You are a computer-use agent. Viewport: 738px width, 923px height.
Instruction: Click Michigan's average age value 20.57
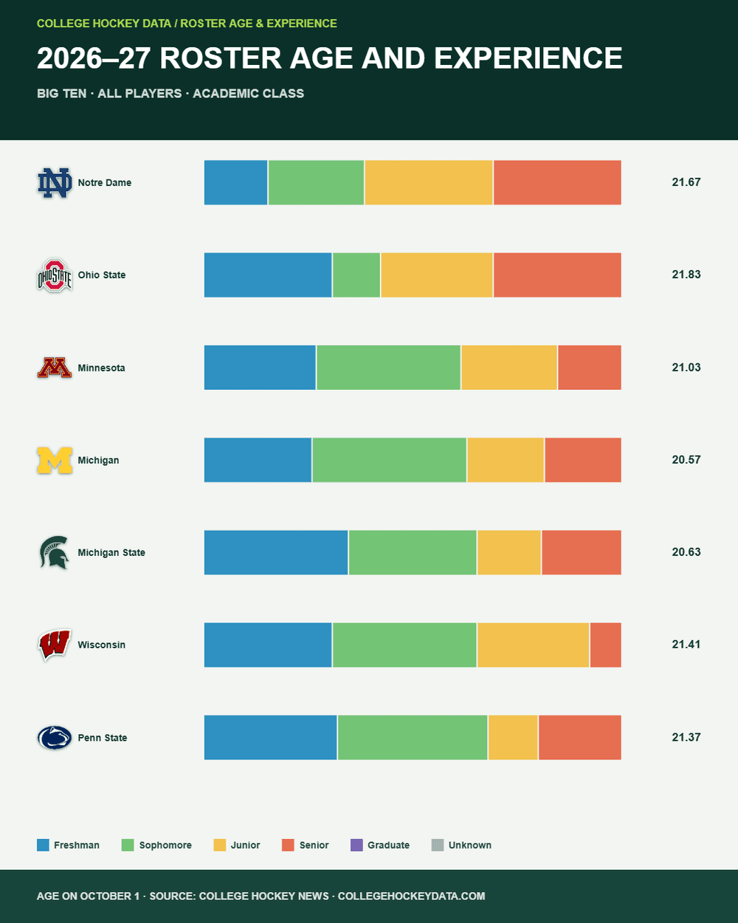point(686,459)
